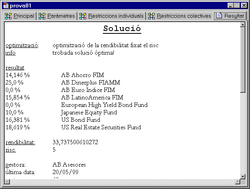The image size is (250, 189).
Task: Click the 16,381 % value
Action: 18,120
